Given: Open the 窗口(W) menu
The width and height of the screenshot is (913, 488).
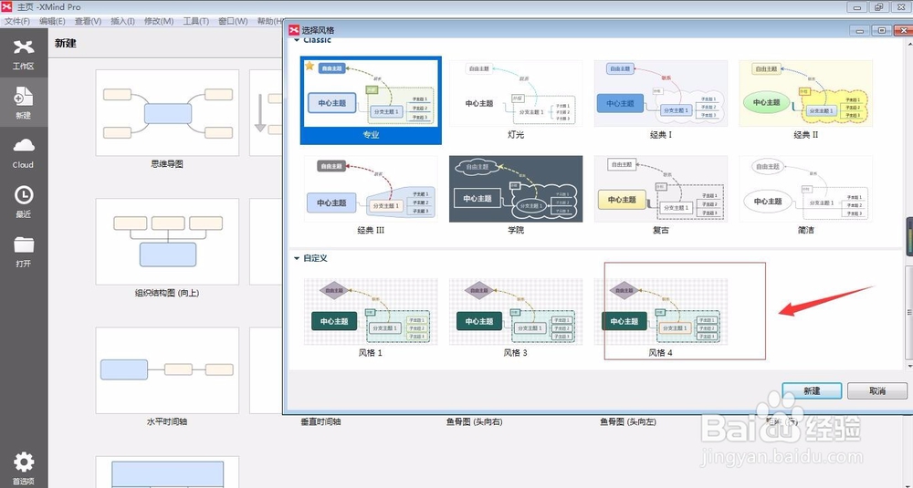Looking at the screenshot, I should click(233, 21).
